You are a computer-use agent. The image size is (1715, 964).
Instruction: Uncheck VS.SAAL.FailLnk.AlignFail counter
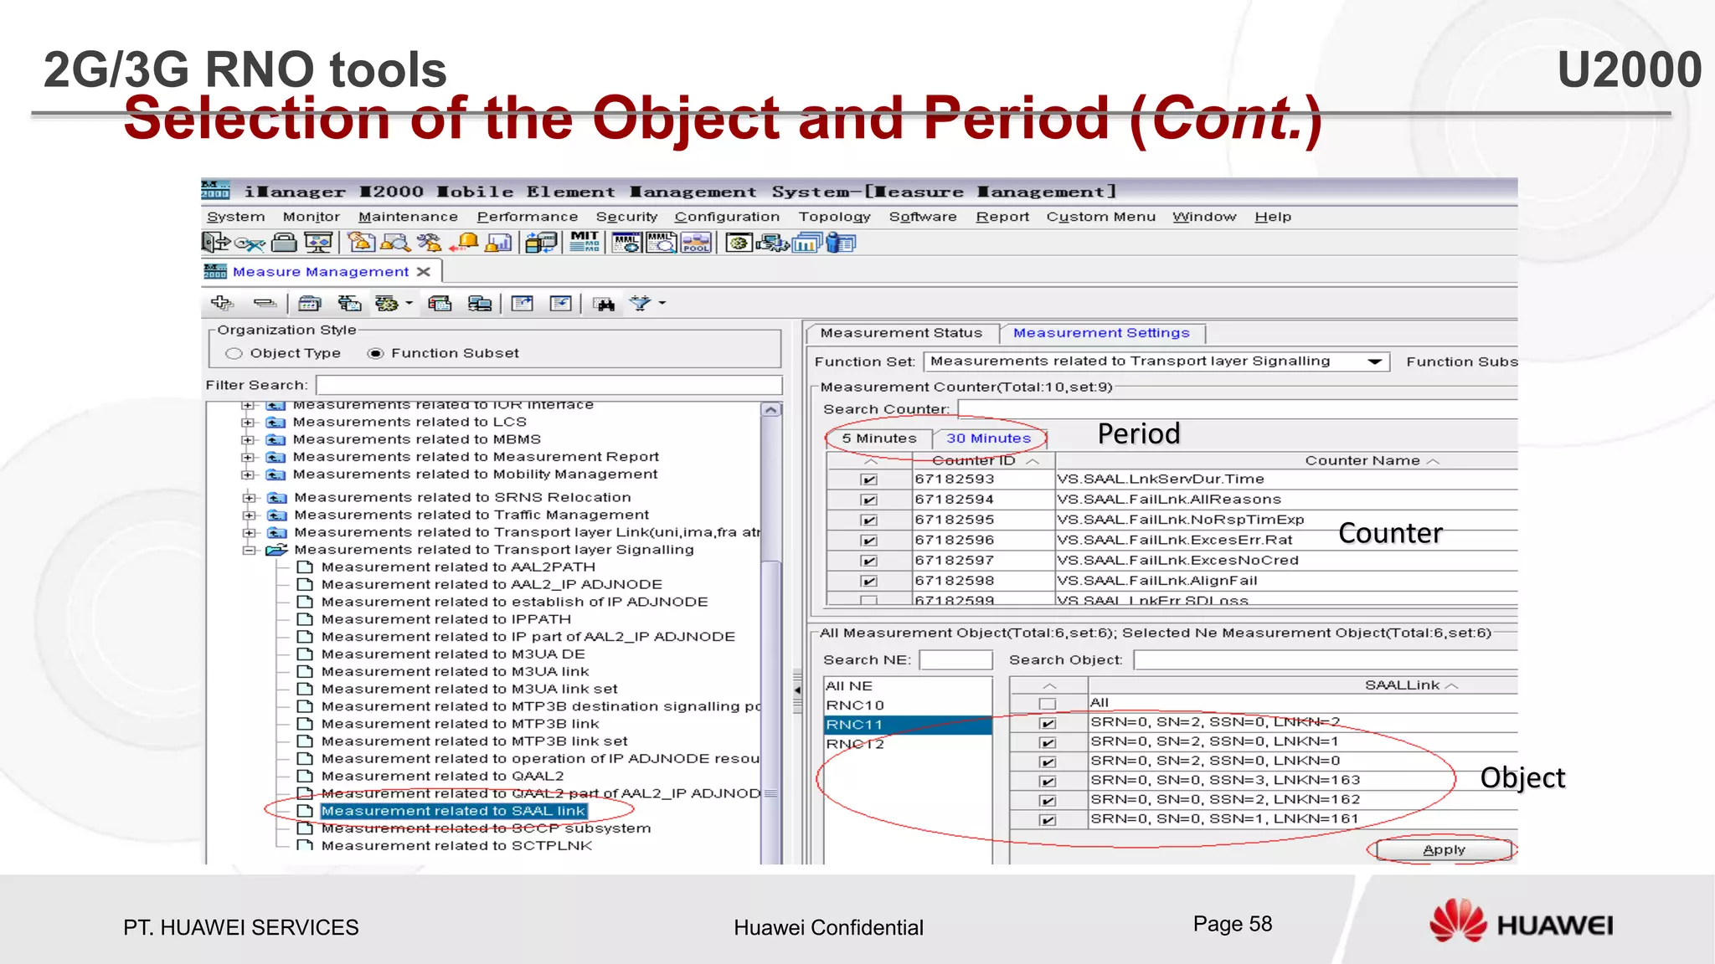coord(869,582)
